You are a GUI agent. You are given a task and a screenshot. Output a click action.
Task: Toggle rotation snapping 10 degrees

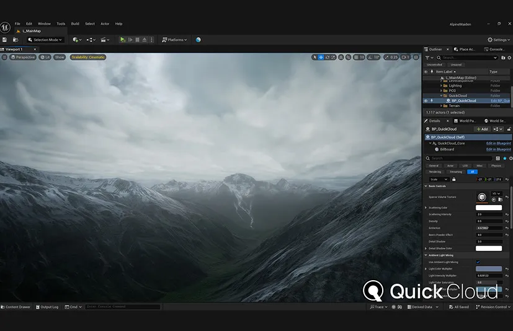point(373,57)
